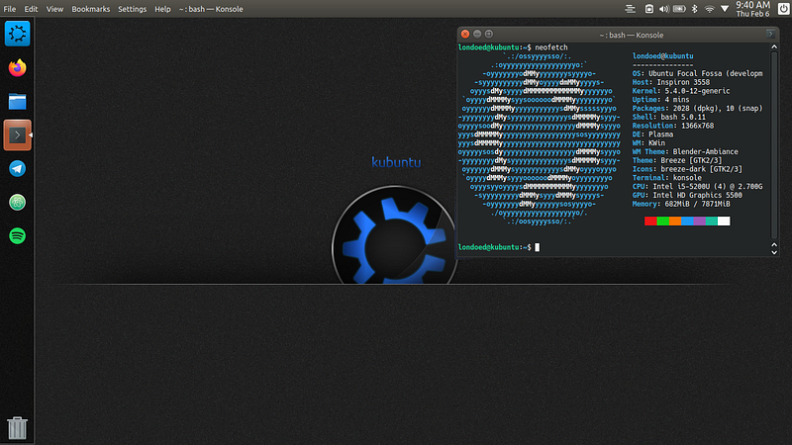Launch Spotify from the dock
The width and height of the screenshot is (792, 445).
pos(17,235)
